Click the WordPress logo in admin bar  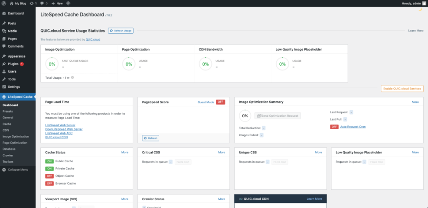coord(4,3)
